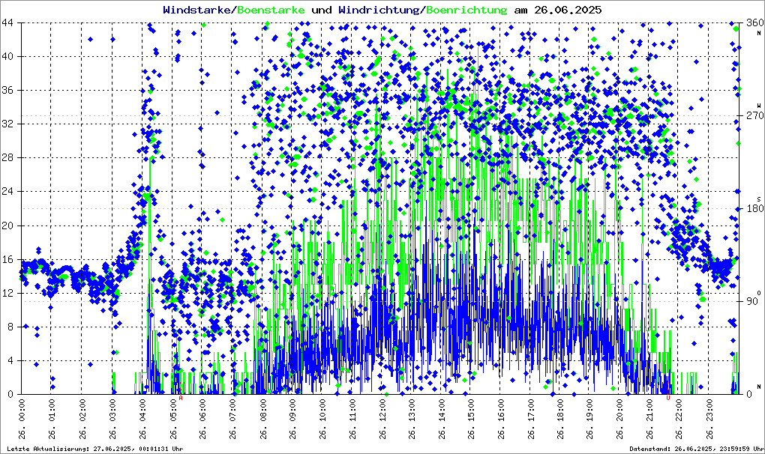Image resolution: width=765 pixels, height=454 pixels.
Task: Click the red sunrise marker 'A'
Action: (180, 398)
